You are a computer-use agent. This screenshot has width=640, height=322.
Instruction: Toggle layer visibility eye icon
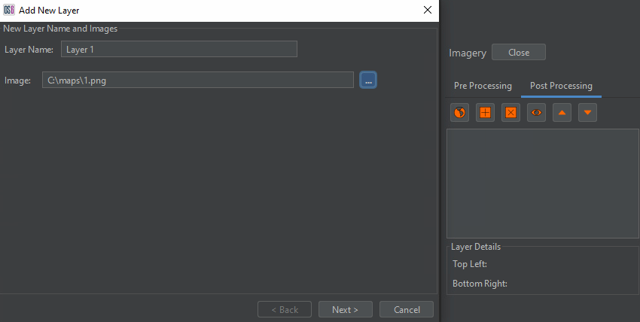tap(536, 113)
